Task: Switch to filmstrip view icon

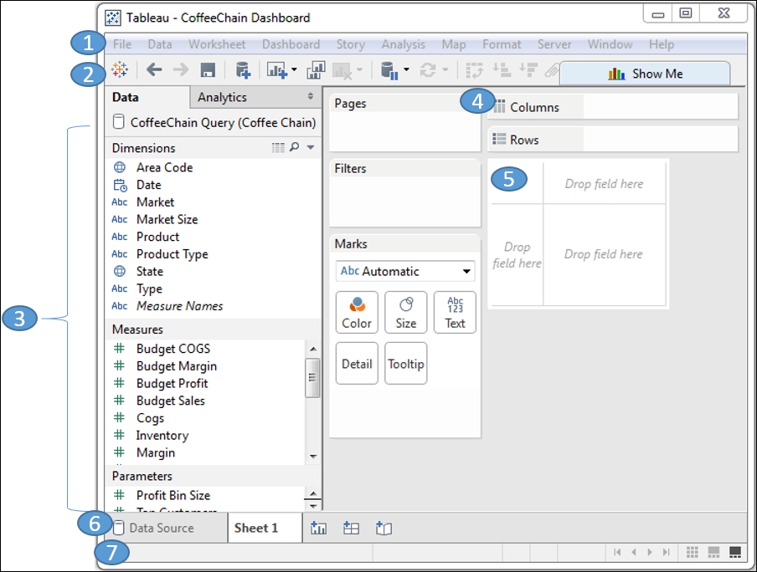Action: coord(713,552)
